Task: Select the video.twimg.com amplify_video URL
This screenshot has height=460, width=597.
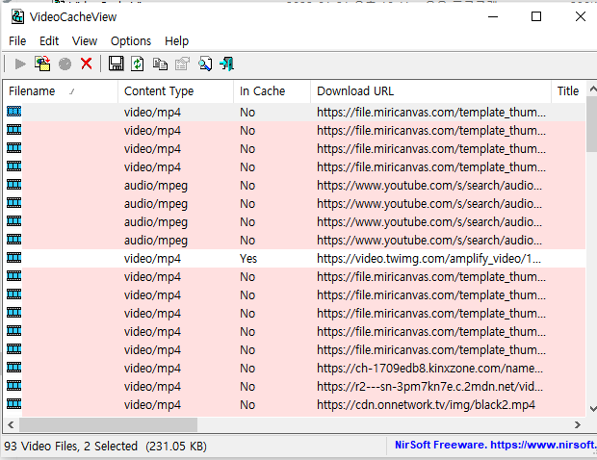Action: pos(428,258)
